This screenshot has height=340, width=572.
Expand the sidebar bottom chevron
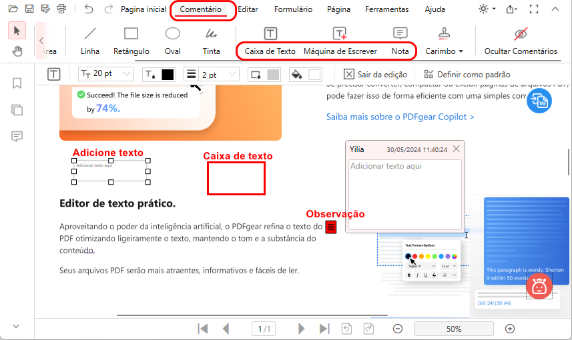pyautogui.click(x=16, y=326)
